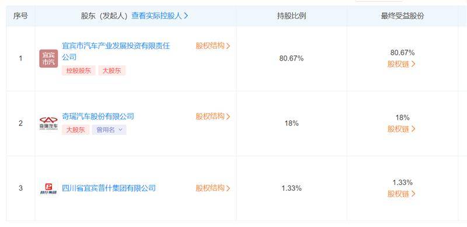View 股权结构 for 四川省宜宾普什集团
467x227 pixels.
(x=213, y=188)
